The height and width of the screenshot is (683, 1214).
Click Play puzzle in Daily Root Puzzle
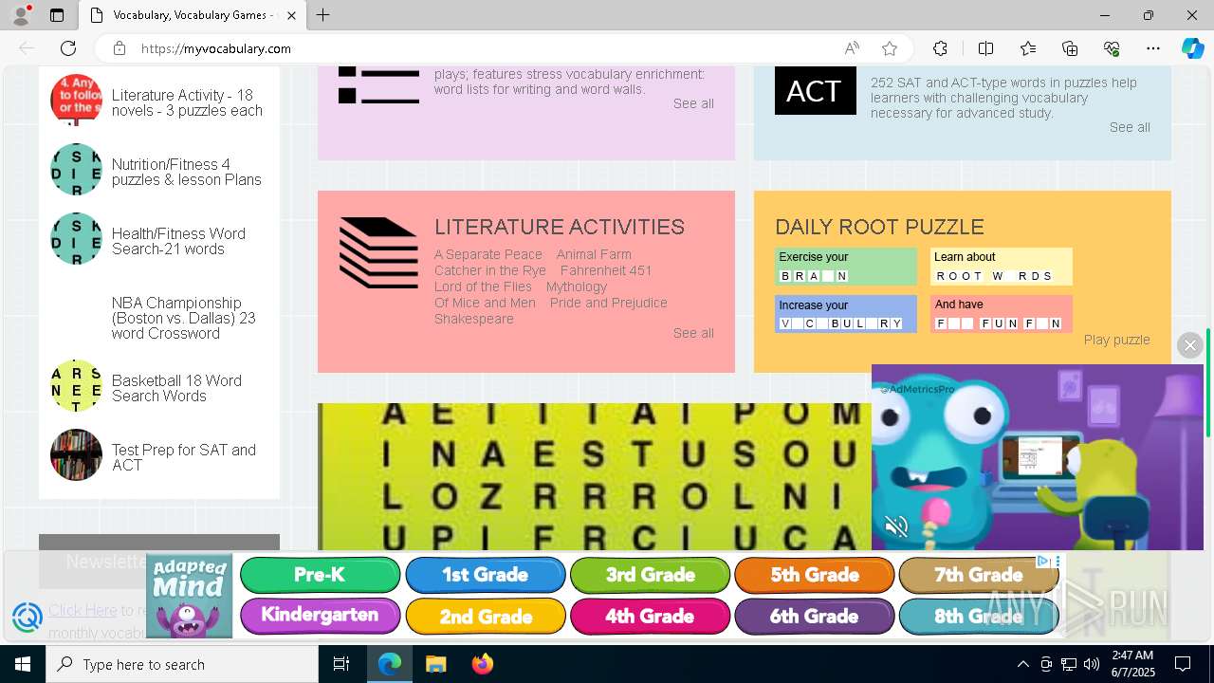point(1117,340)
